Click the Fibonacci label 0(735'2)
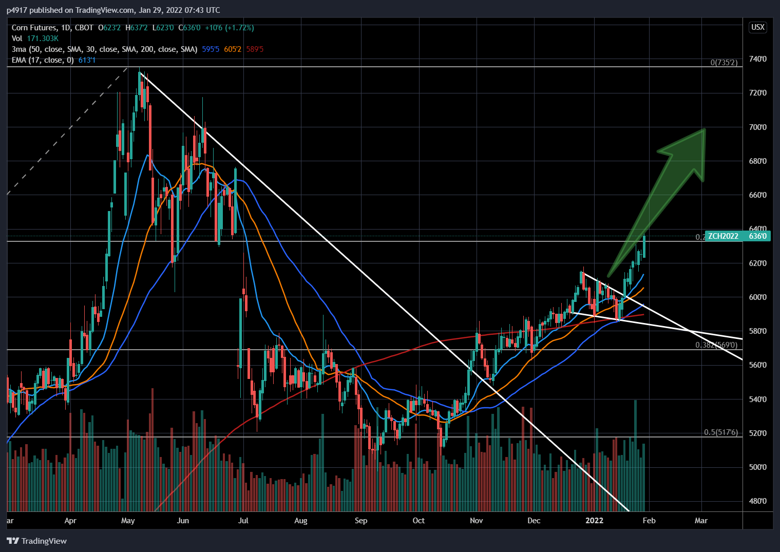The width and height of the screenshot is (780, 552). (x=724, y=63)
